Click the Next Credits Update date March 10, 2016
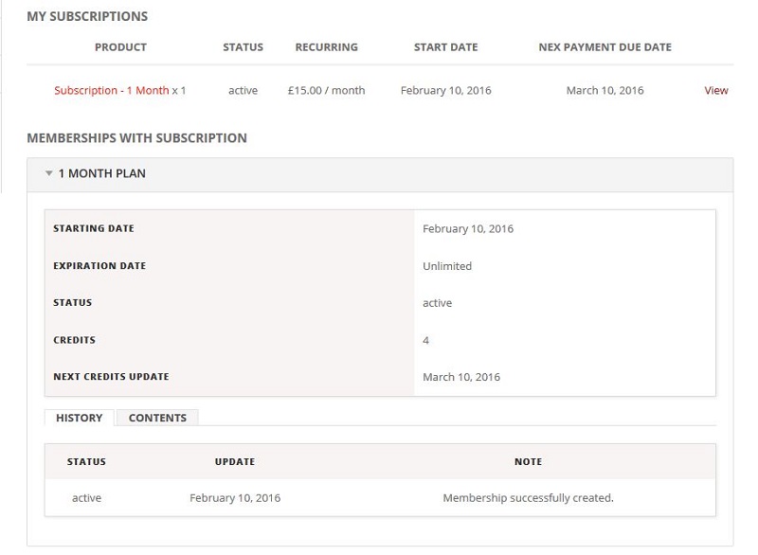758x555 pixels. pos(461,377)
